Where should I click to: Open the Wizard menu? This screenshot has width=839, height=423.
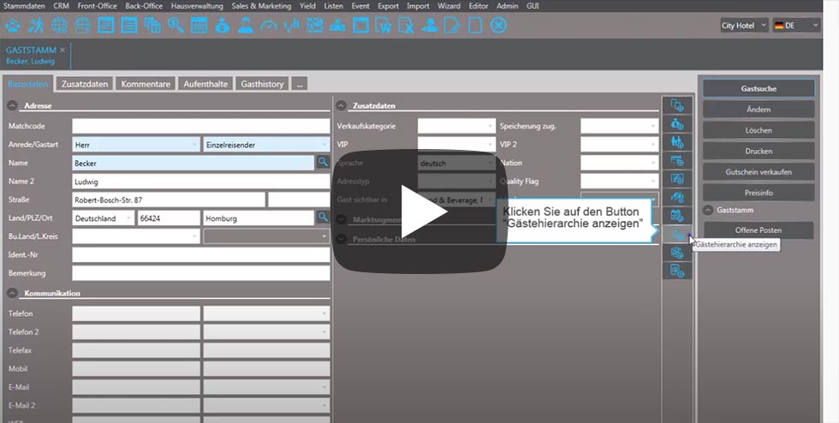pos(449,6)
